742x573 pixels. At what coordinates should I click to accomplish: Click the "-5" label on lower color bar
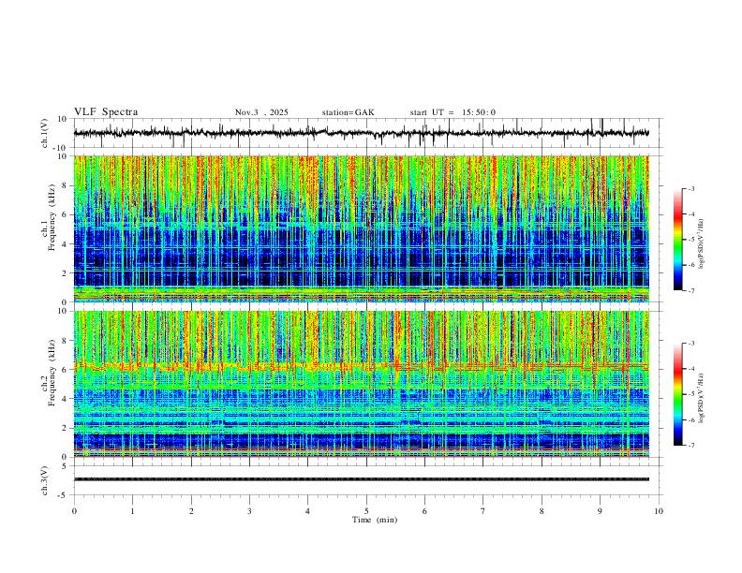coord(691,394)
